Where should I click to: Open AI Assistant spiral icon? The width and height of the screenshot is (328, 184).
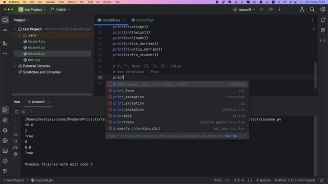pyautogui.click(x=323, y=30)
